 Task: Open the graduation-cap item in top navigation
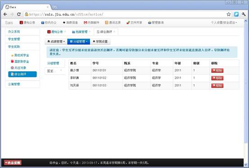point(70,23)
